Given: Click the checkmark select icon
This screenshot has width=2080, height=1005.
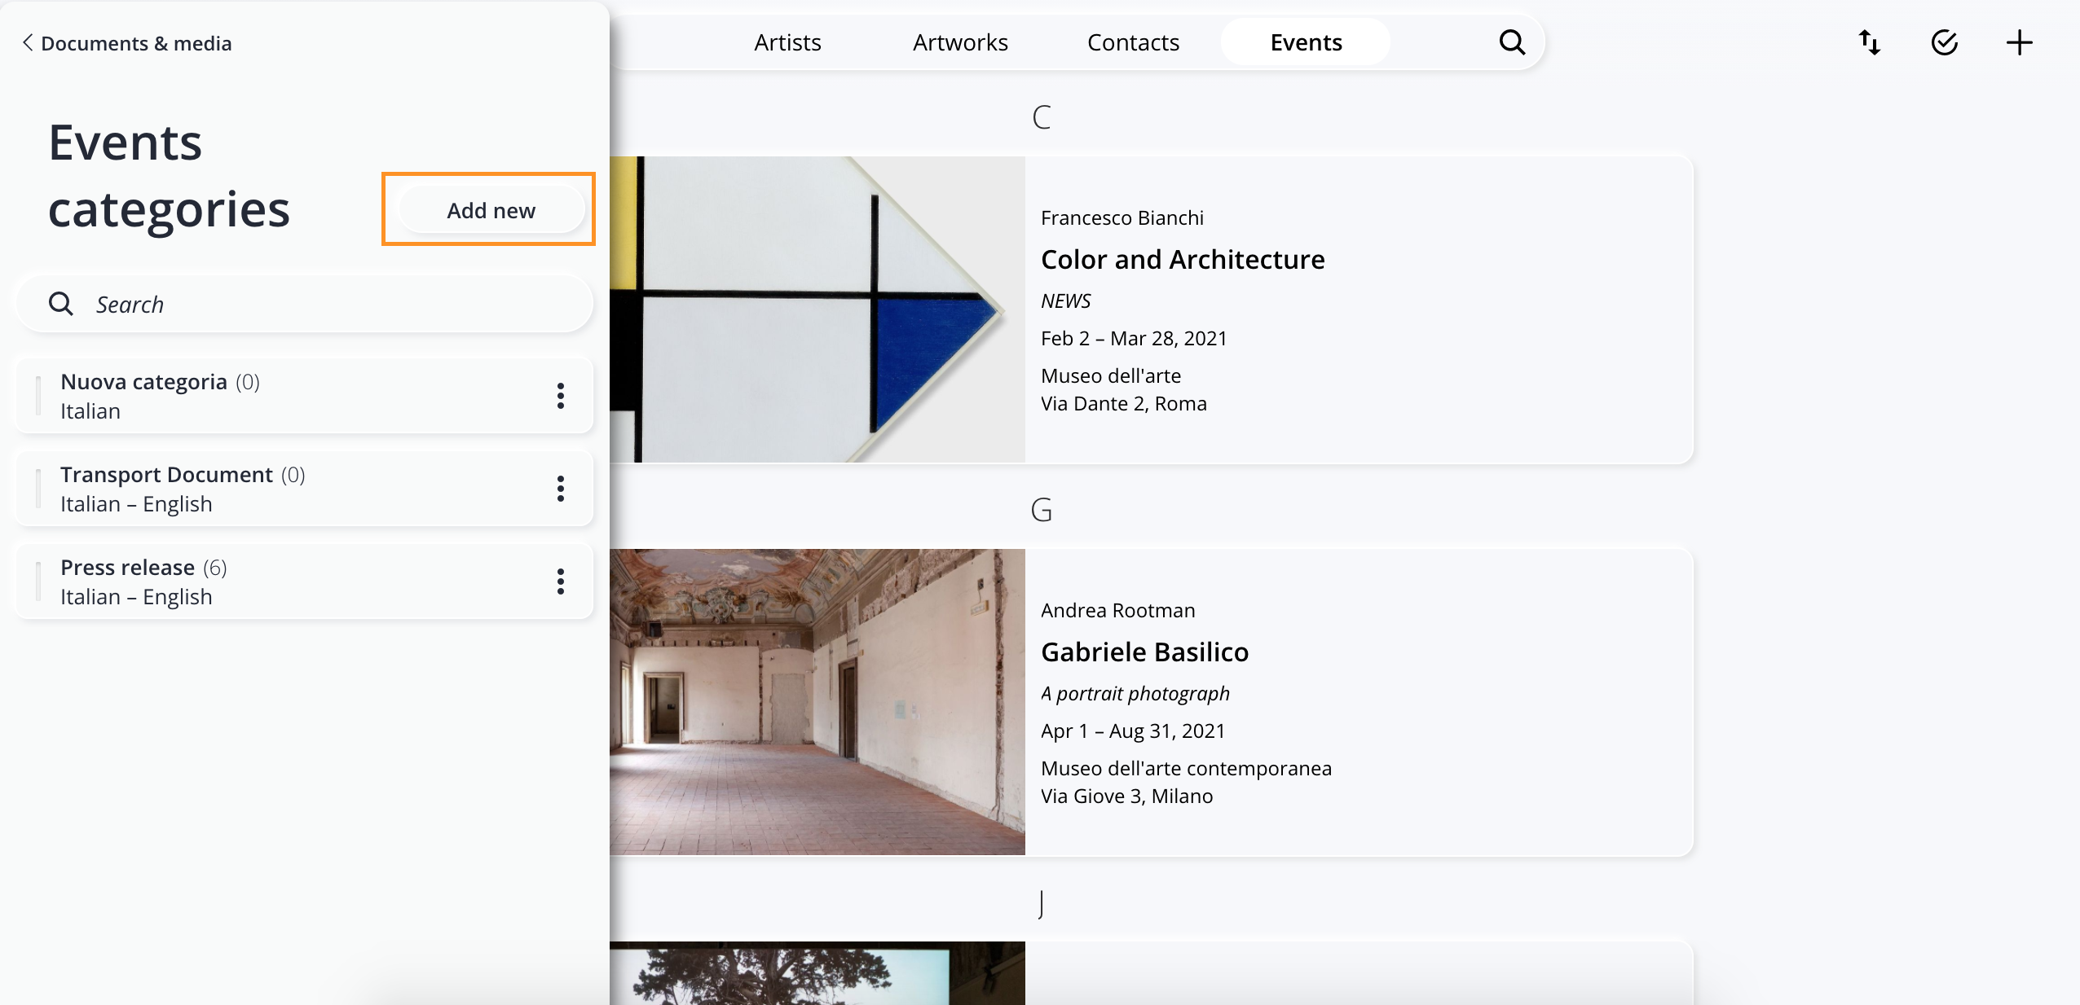Looking at the screenshot, I should click(1945, 42).
